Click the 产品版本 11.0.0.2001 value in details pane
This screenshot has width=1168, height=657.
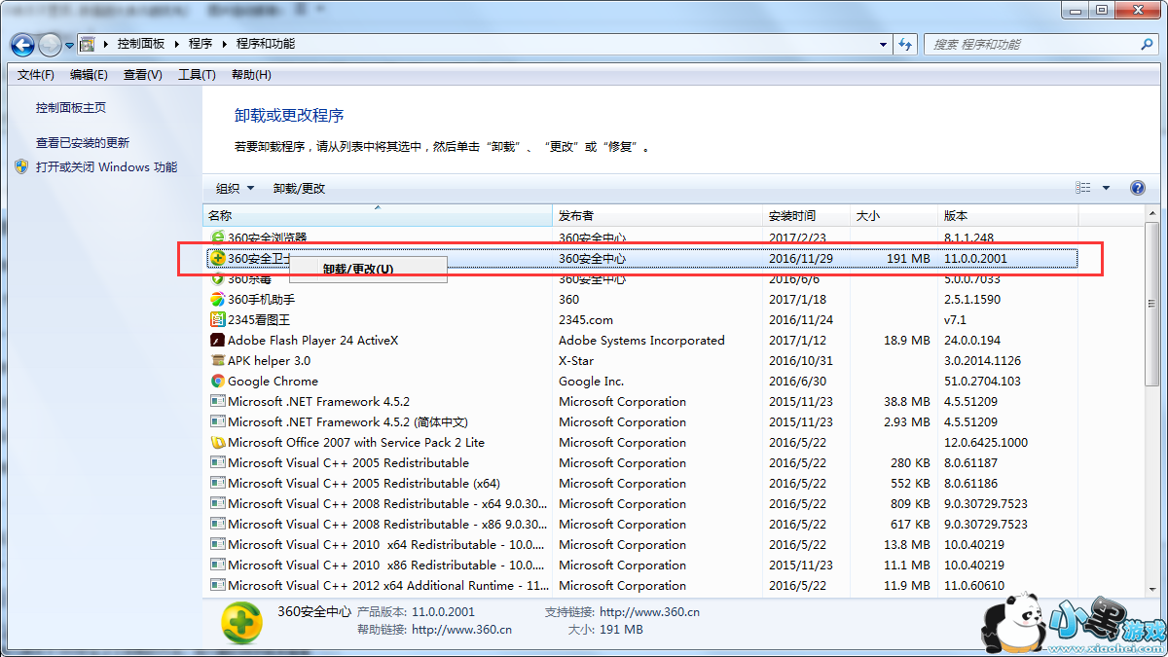point(444,612)
